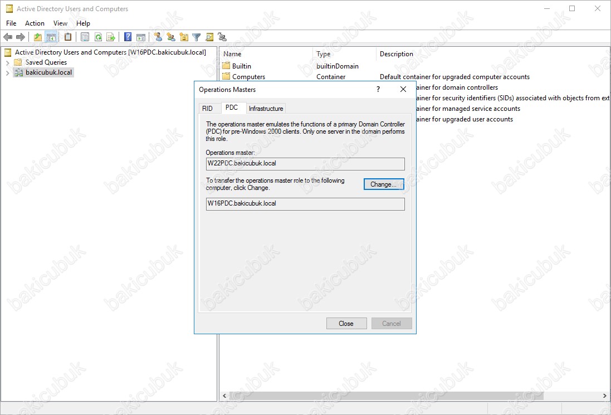Open Help via blue question icon
Viewport: 611px width, 415px height.
(128, 37)
